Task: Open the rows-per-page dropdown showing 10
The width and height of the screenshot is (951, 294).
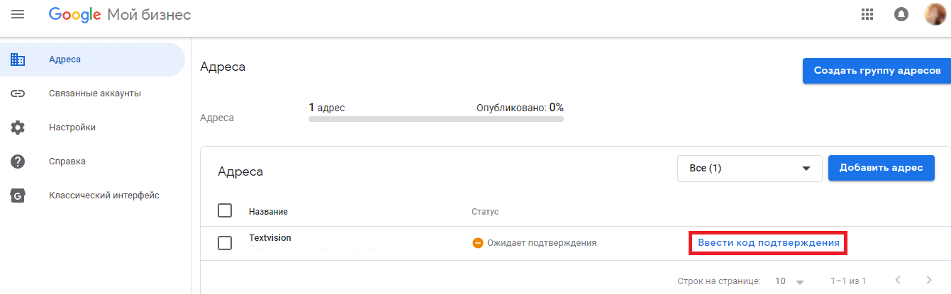Action: (789, 281)
